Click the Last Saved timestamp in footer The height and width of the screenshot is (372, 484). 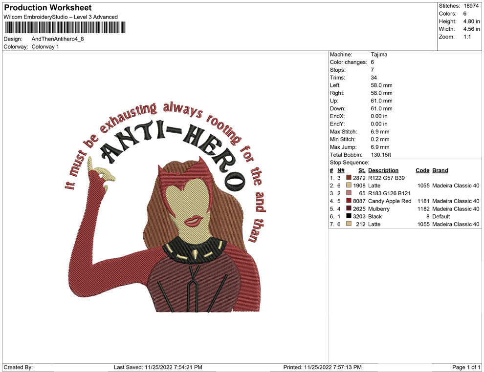coord(158,367)
